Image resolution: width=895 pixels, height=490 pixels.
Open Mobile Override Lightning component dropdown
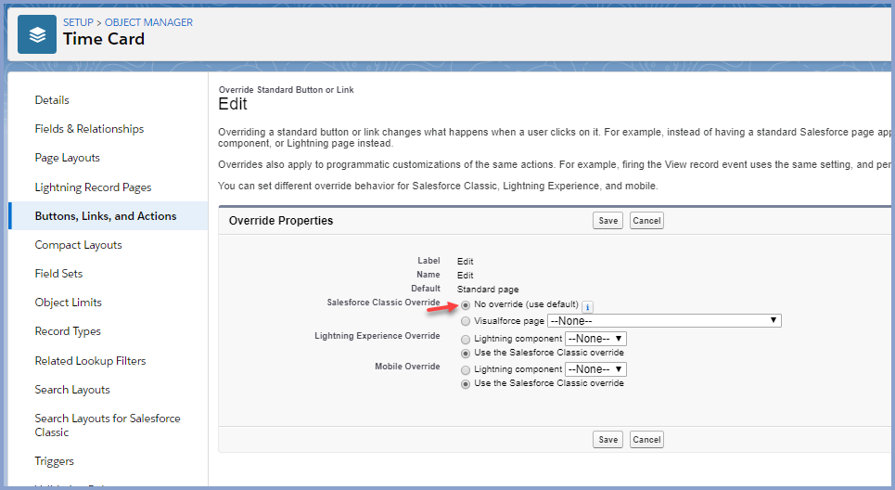596,369
